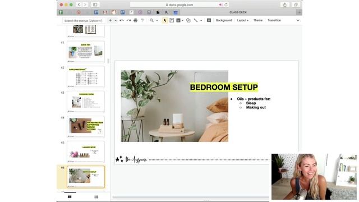Open the F. pinned tab

(167, 12)
